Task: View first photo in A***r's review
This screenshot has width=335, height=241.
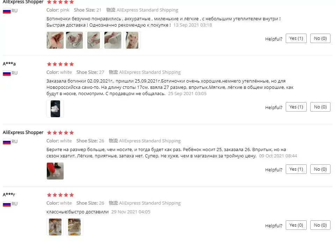Action: pos(55,227)
